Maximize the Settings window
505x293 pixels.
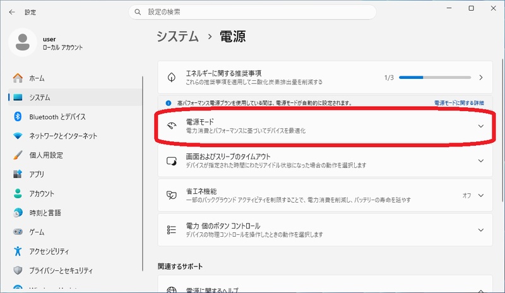[471, 8]
